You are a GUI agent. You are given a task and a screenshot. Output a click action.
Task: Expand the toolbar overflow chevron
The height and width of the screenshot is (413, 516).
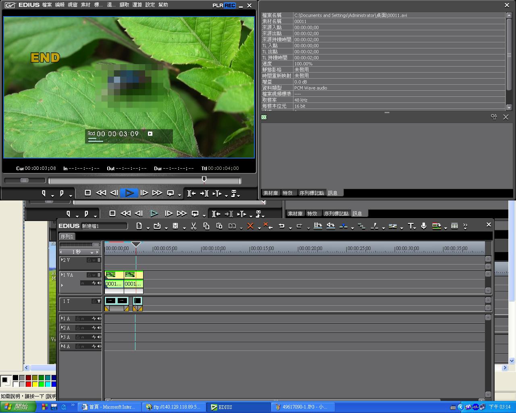(x=465, y=226)
